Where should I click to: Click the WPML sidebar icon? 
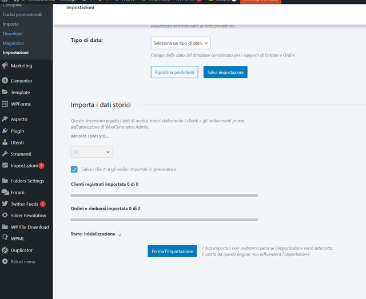tap(5, 238)
